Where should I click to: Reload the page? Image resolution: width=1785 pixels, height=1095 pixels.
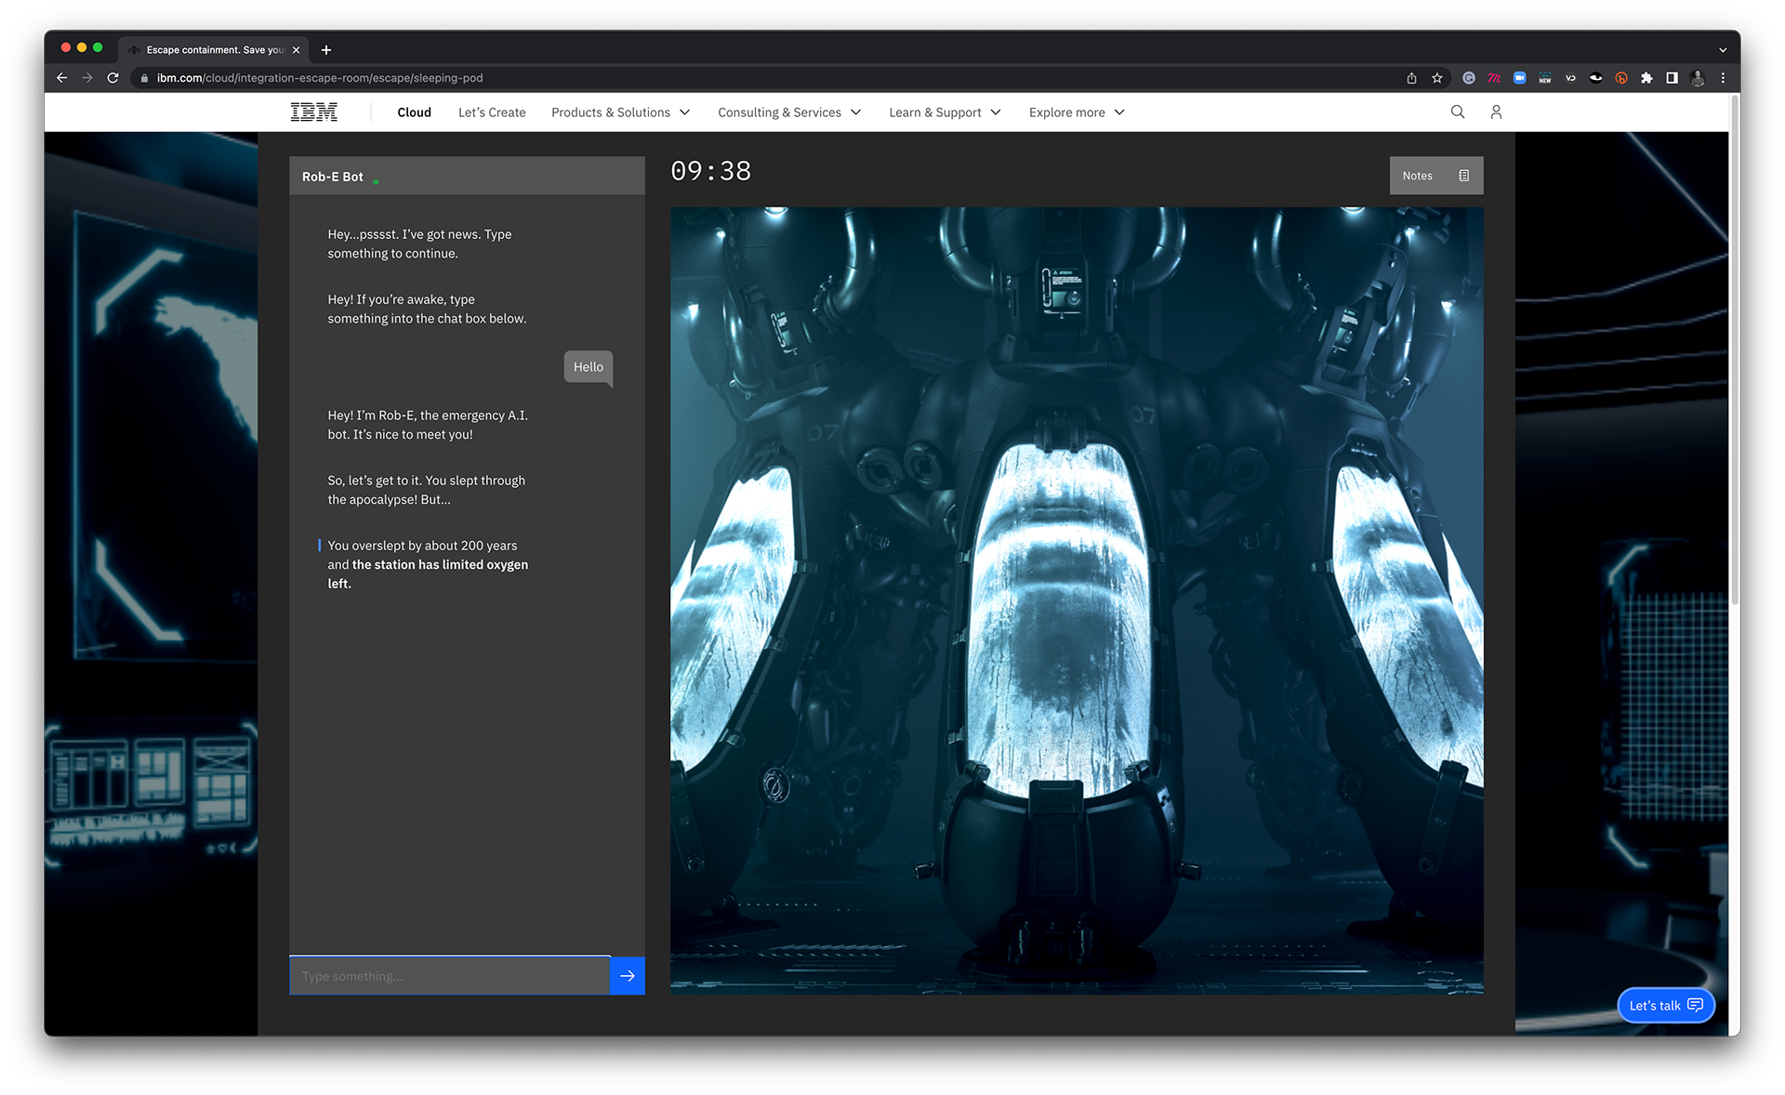[x=112, y=78]
